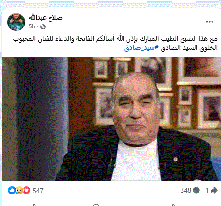
Task: Open the post photo of the man
Action: tap(112, 119)
